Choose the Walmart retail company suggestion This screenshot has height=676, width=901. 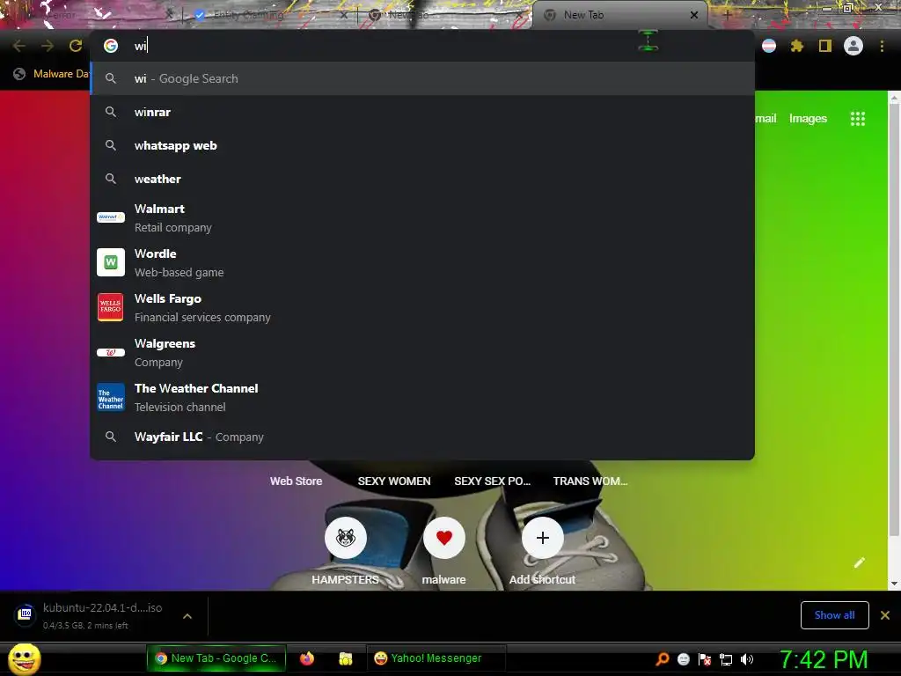coord(422,218)
